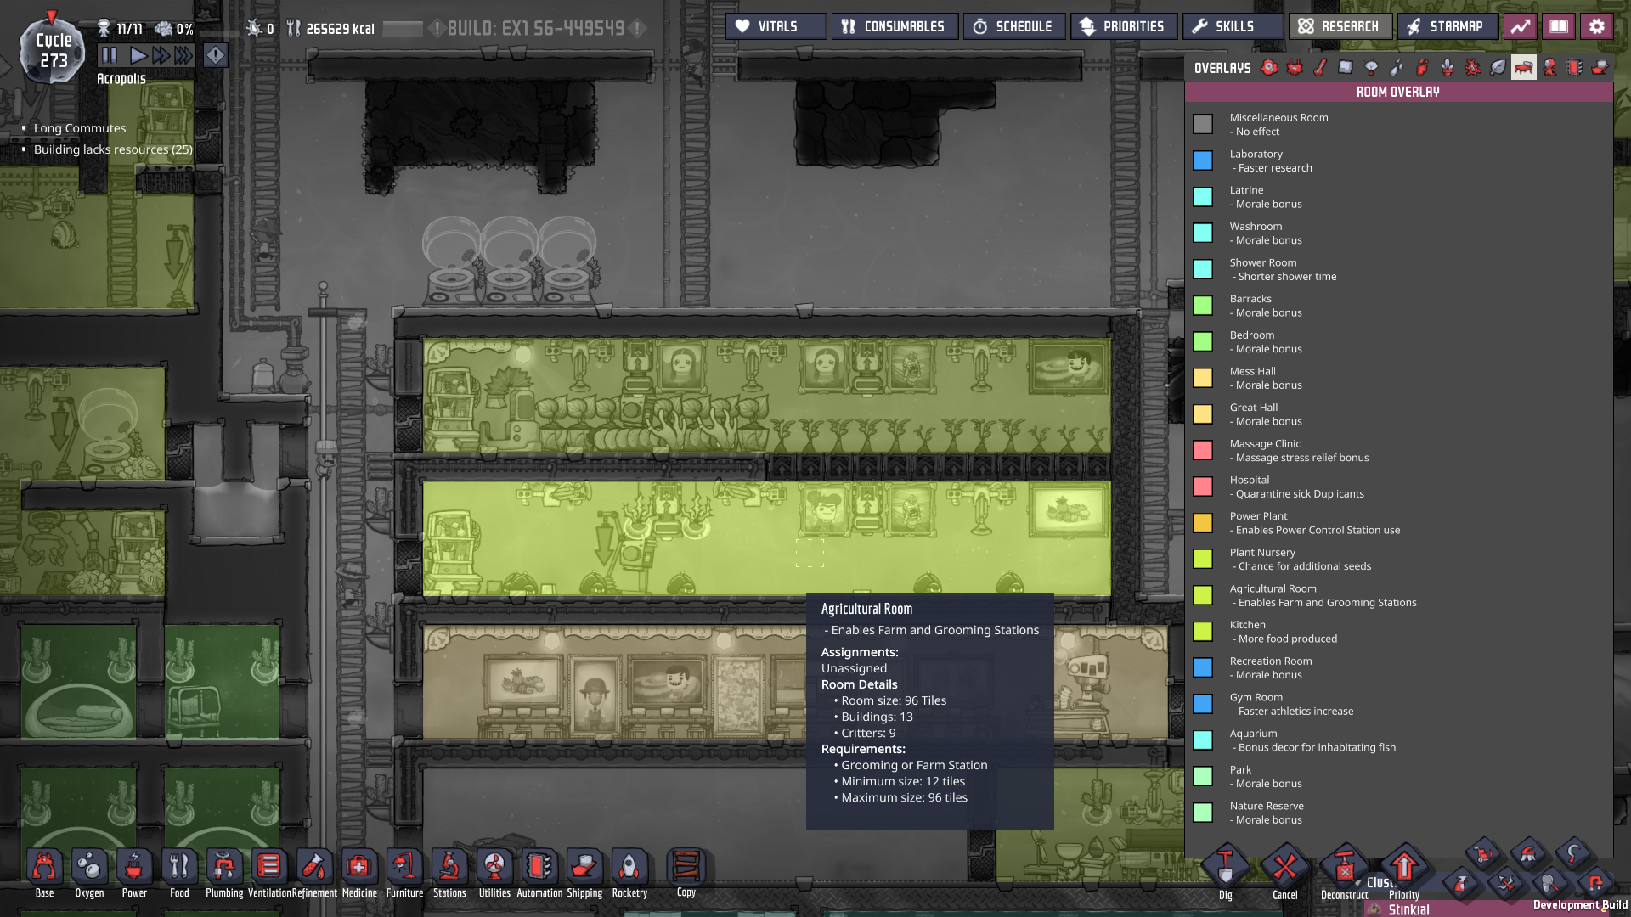Enable the Temperature overlay
This screenshot has height=917, width=1631.
point(1320,68)
